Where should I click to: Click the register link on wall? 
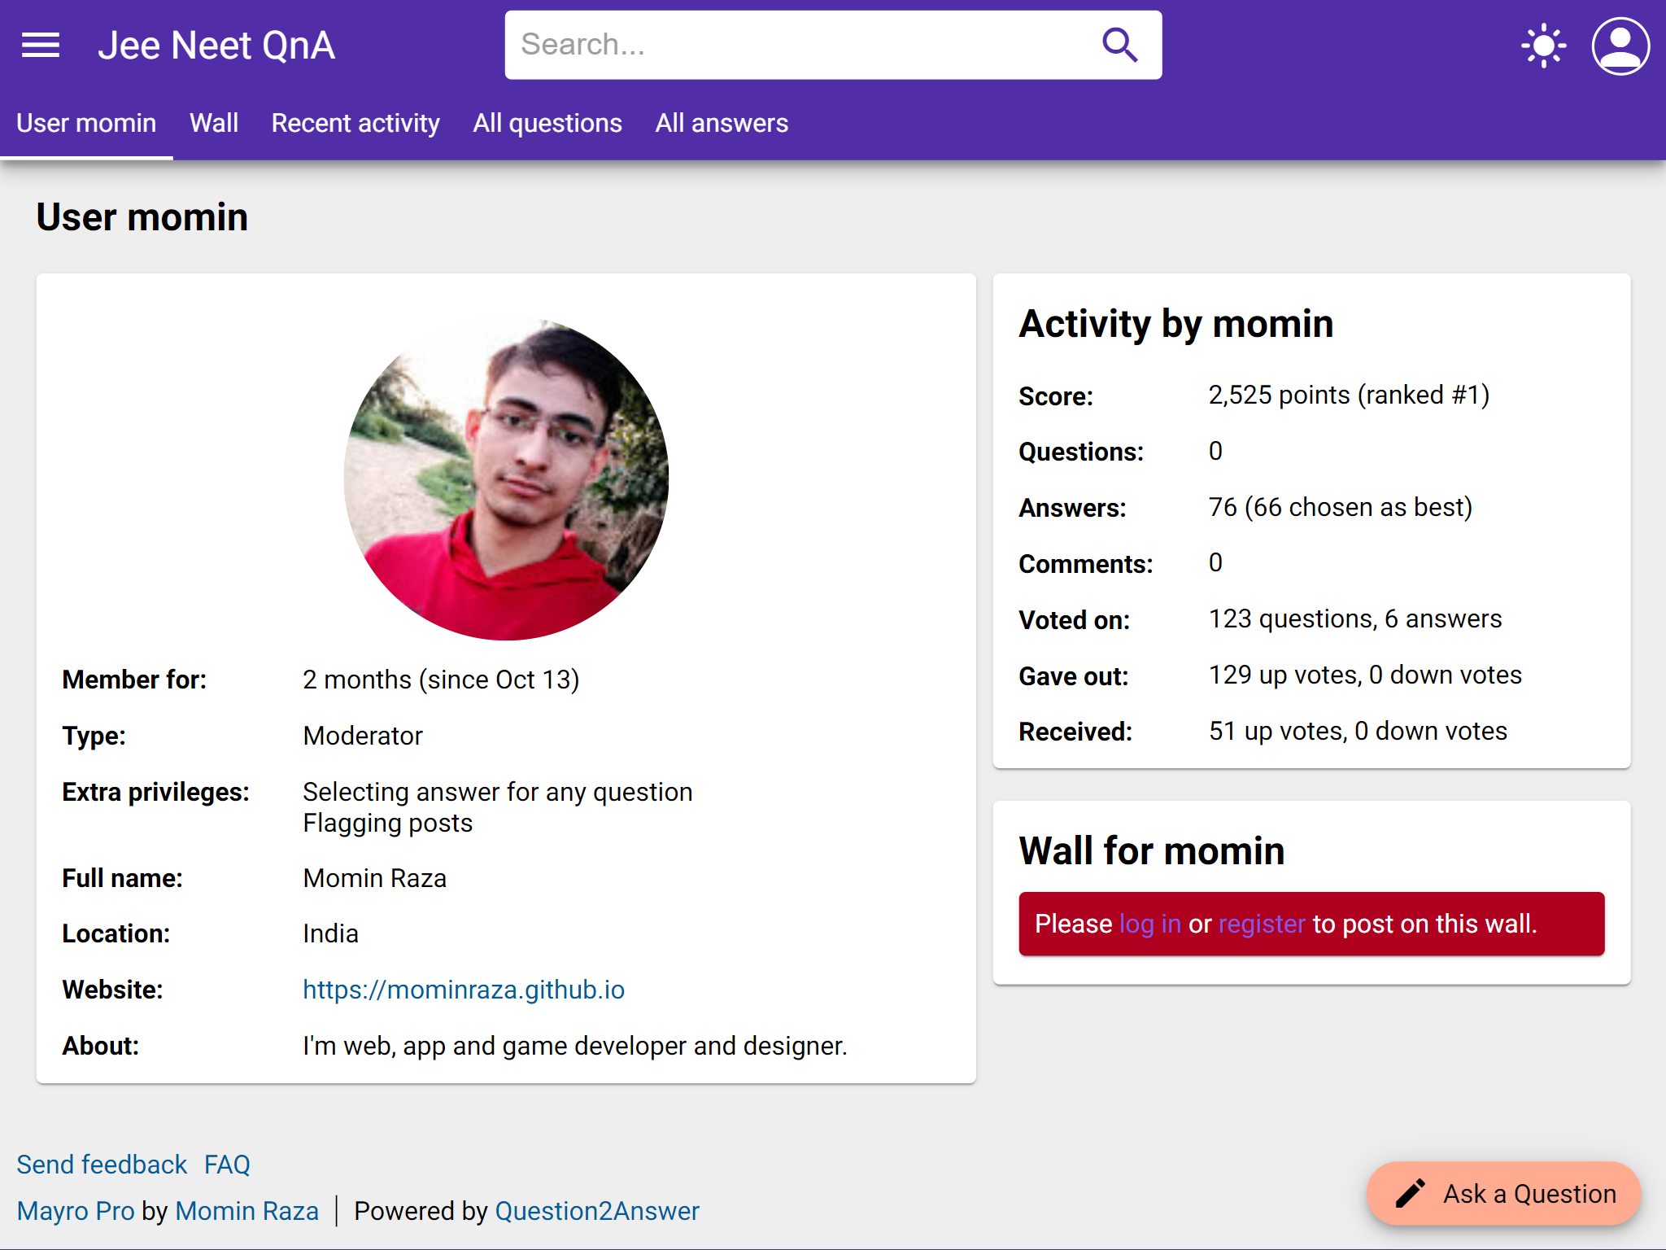pyautogui.click(x=1261, y=924)
